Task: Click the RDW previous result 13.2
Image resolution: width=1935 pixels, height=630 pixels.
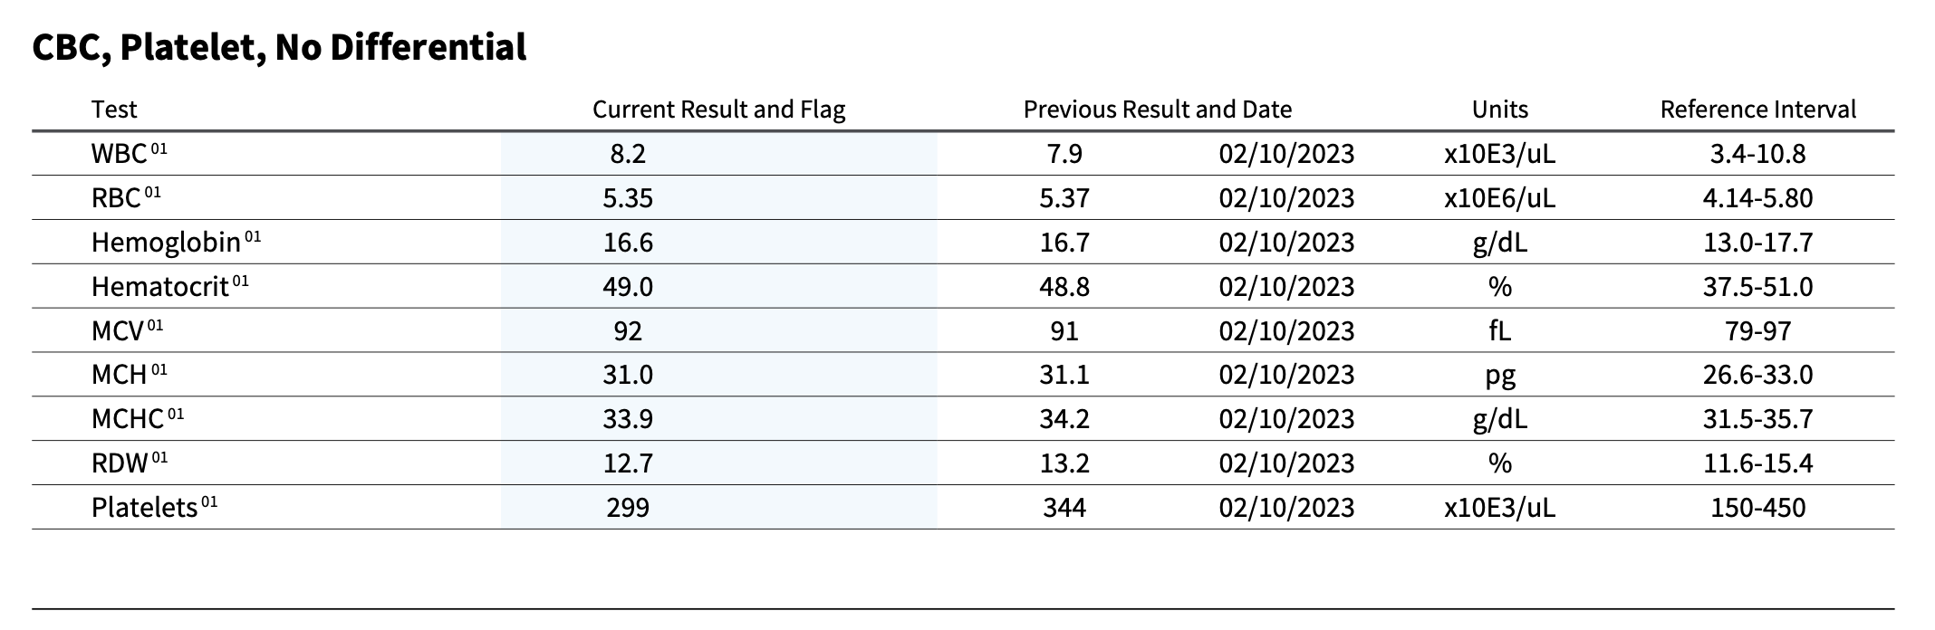Action: tap(1064, 463)
